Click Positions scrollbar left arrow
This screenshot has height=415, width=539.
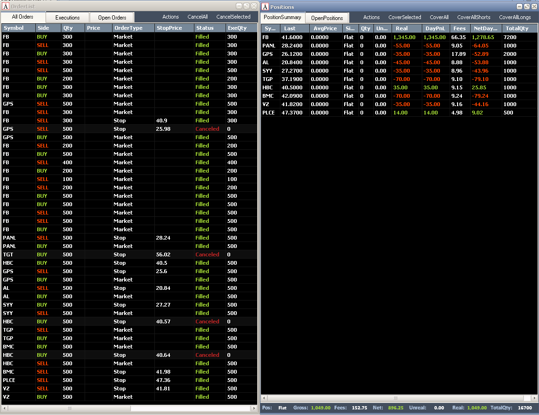264,398
